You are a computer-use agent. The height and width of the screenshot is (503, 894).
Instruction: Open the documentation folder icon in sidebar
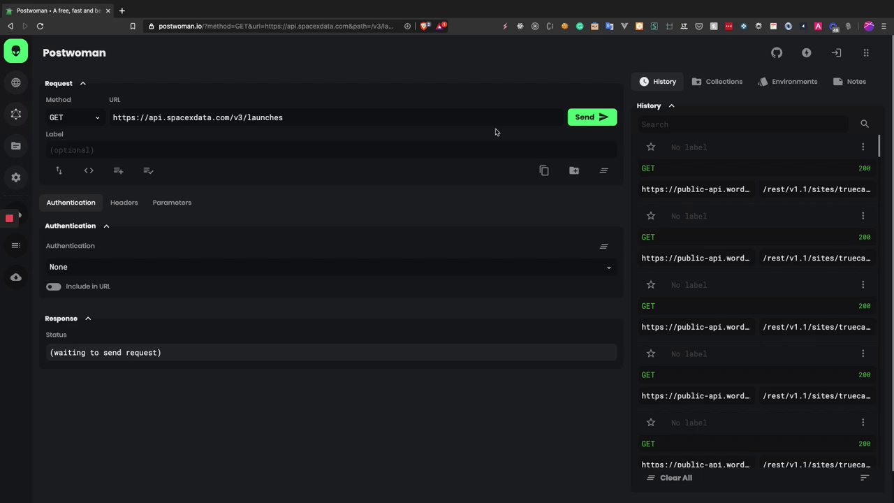tap(15, 146)
